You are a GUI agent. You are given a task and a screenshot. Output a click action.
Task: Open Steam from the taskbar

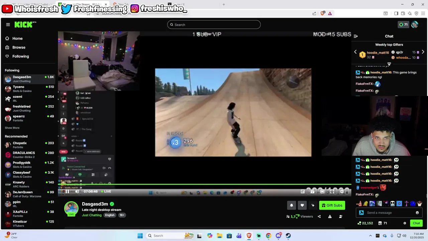(288, 236)
